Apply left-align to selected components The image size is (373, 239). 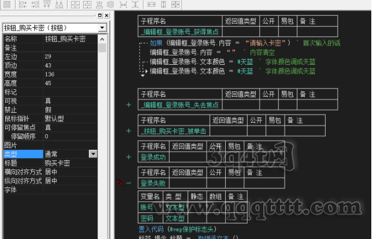click(23, 4)
